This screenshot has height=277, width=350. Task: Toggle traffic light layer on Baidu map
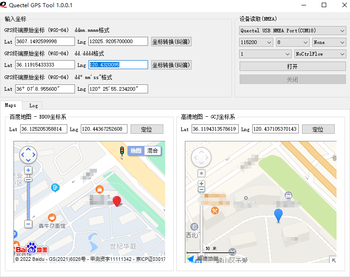click(122, 151)
